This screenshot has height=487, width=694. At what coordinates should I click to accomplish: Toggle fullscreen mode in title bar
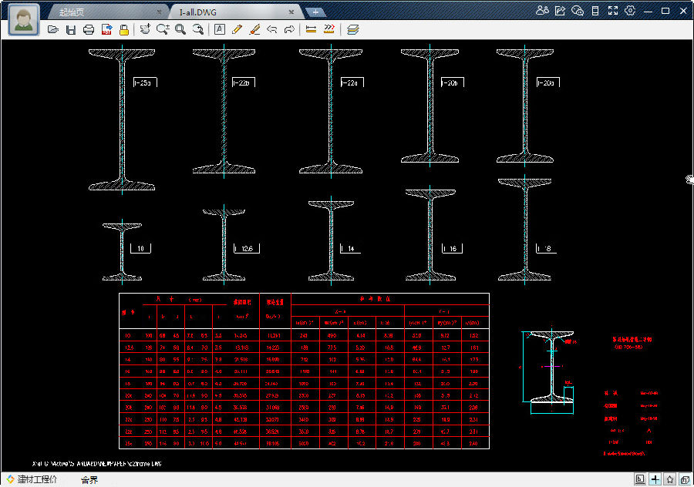613,11
